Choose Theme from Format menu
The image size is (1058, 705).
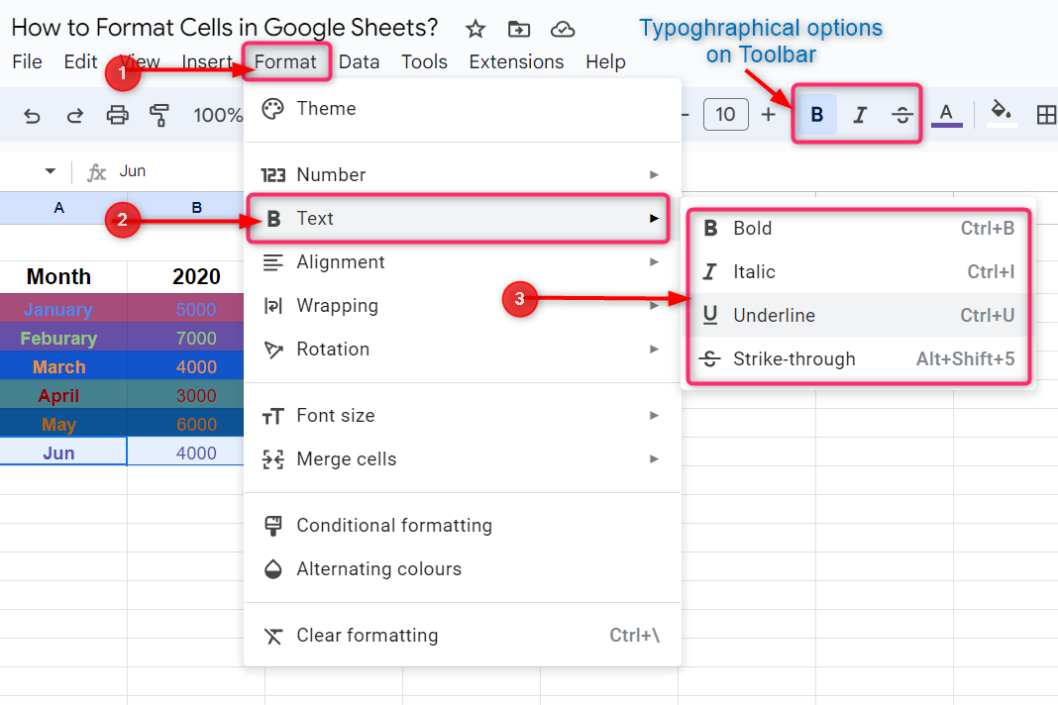pos(463,109)
